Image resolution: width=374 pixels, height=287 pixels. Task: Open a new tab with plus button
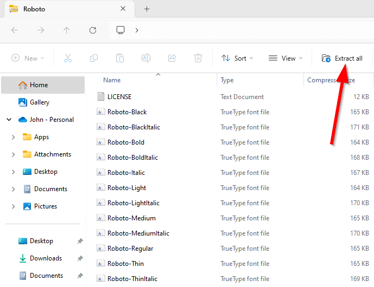pyautogui.click(x=147, y=9)
